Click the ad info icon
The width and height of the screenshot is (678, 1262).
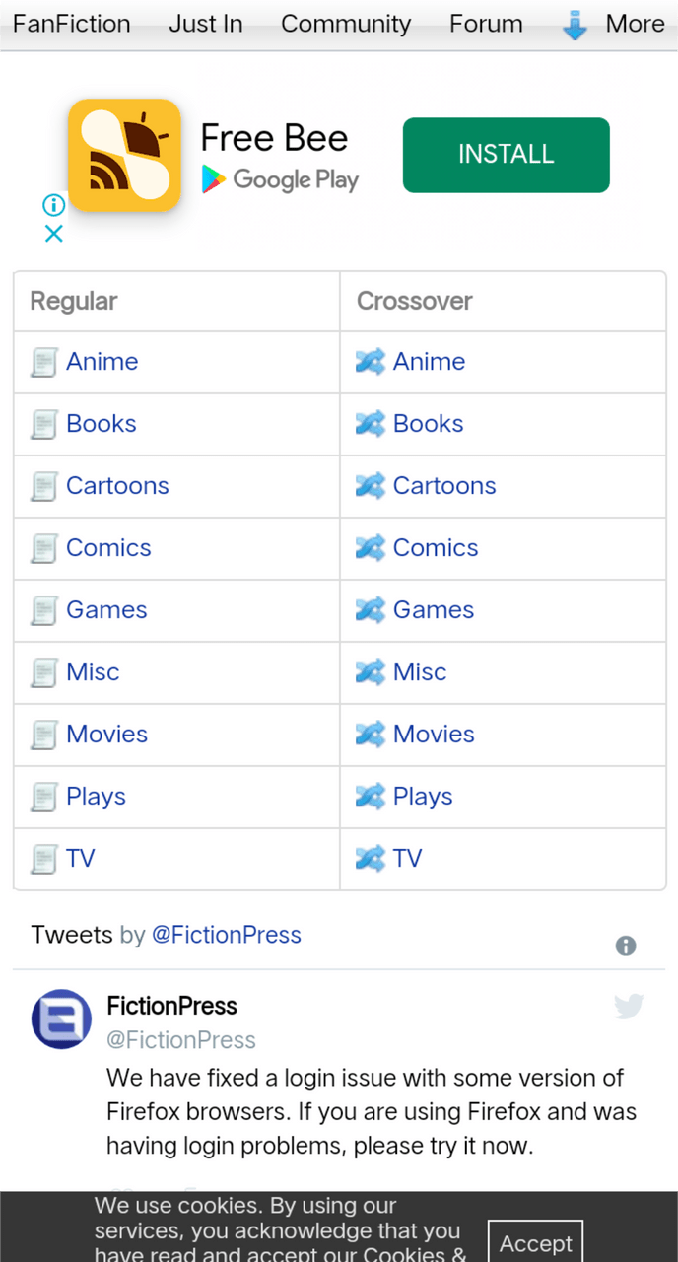tap(54, 205)
